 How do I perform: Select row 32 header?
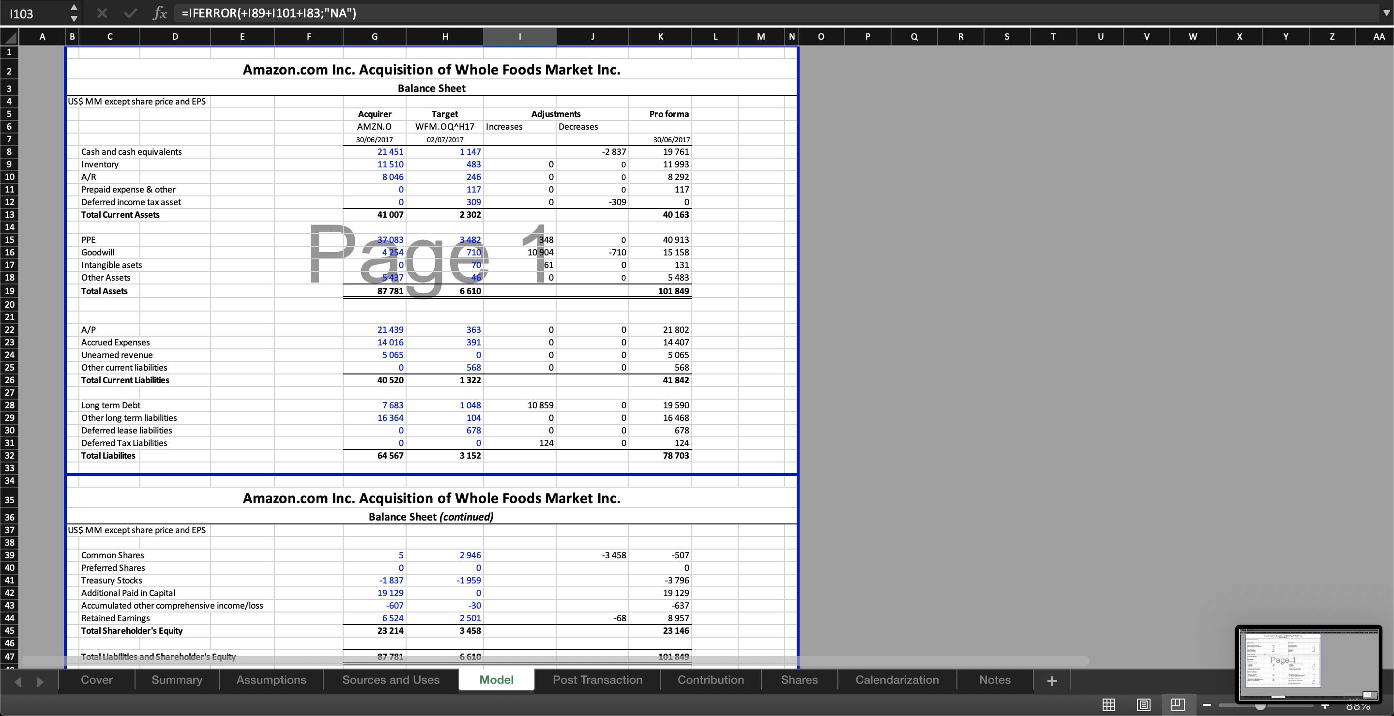tap(10, 456)
